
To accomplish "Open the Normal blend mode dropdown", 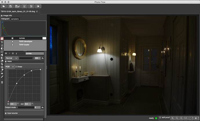I will pos(12,58).
